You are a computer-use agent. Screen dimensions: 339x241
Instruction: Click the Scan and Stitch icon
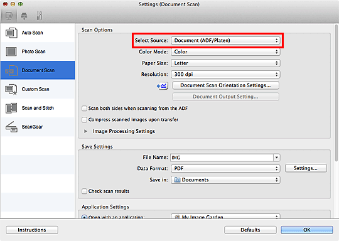[11, 108]
